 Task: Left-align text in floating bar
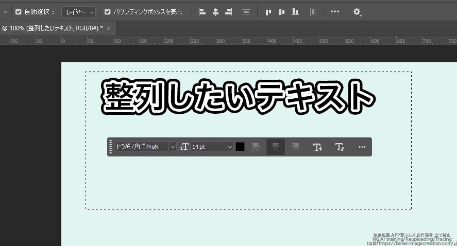pyautogui.click(x=256, y=147)
